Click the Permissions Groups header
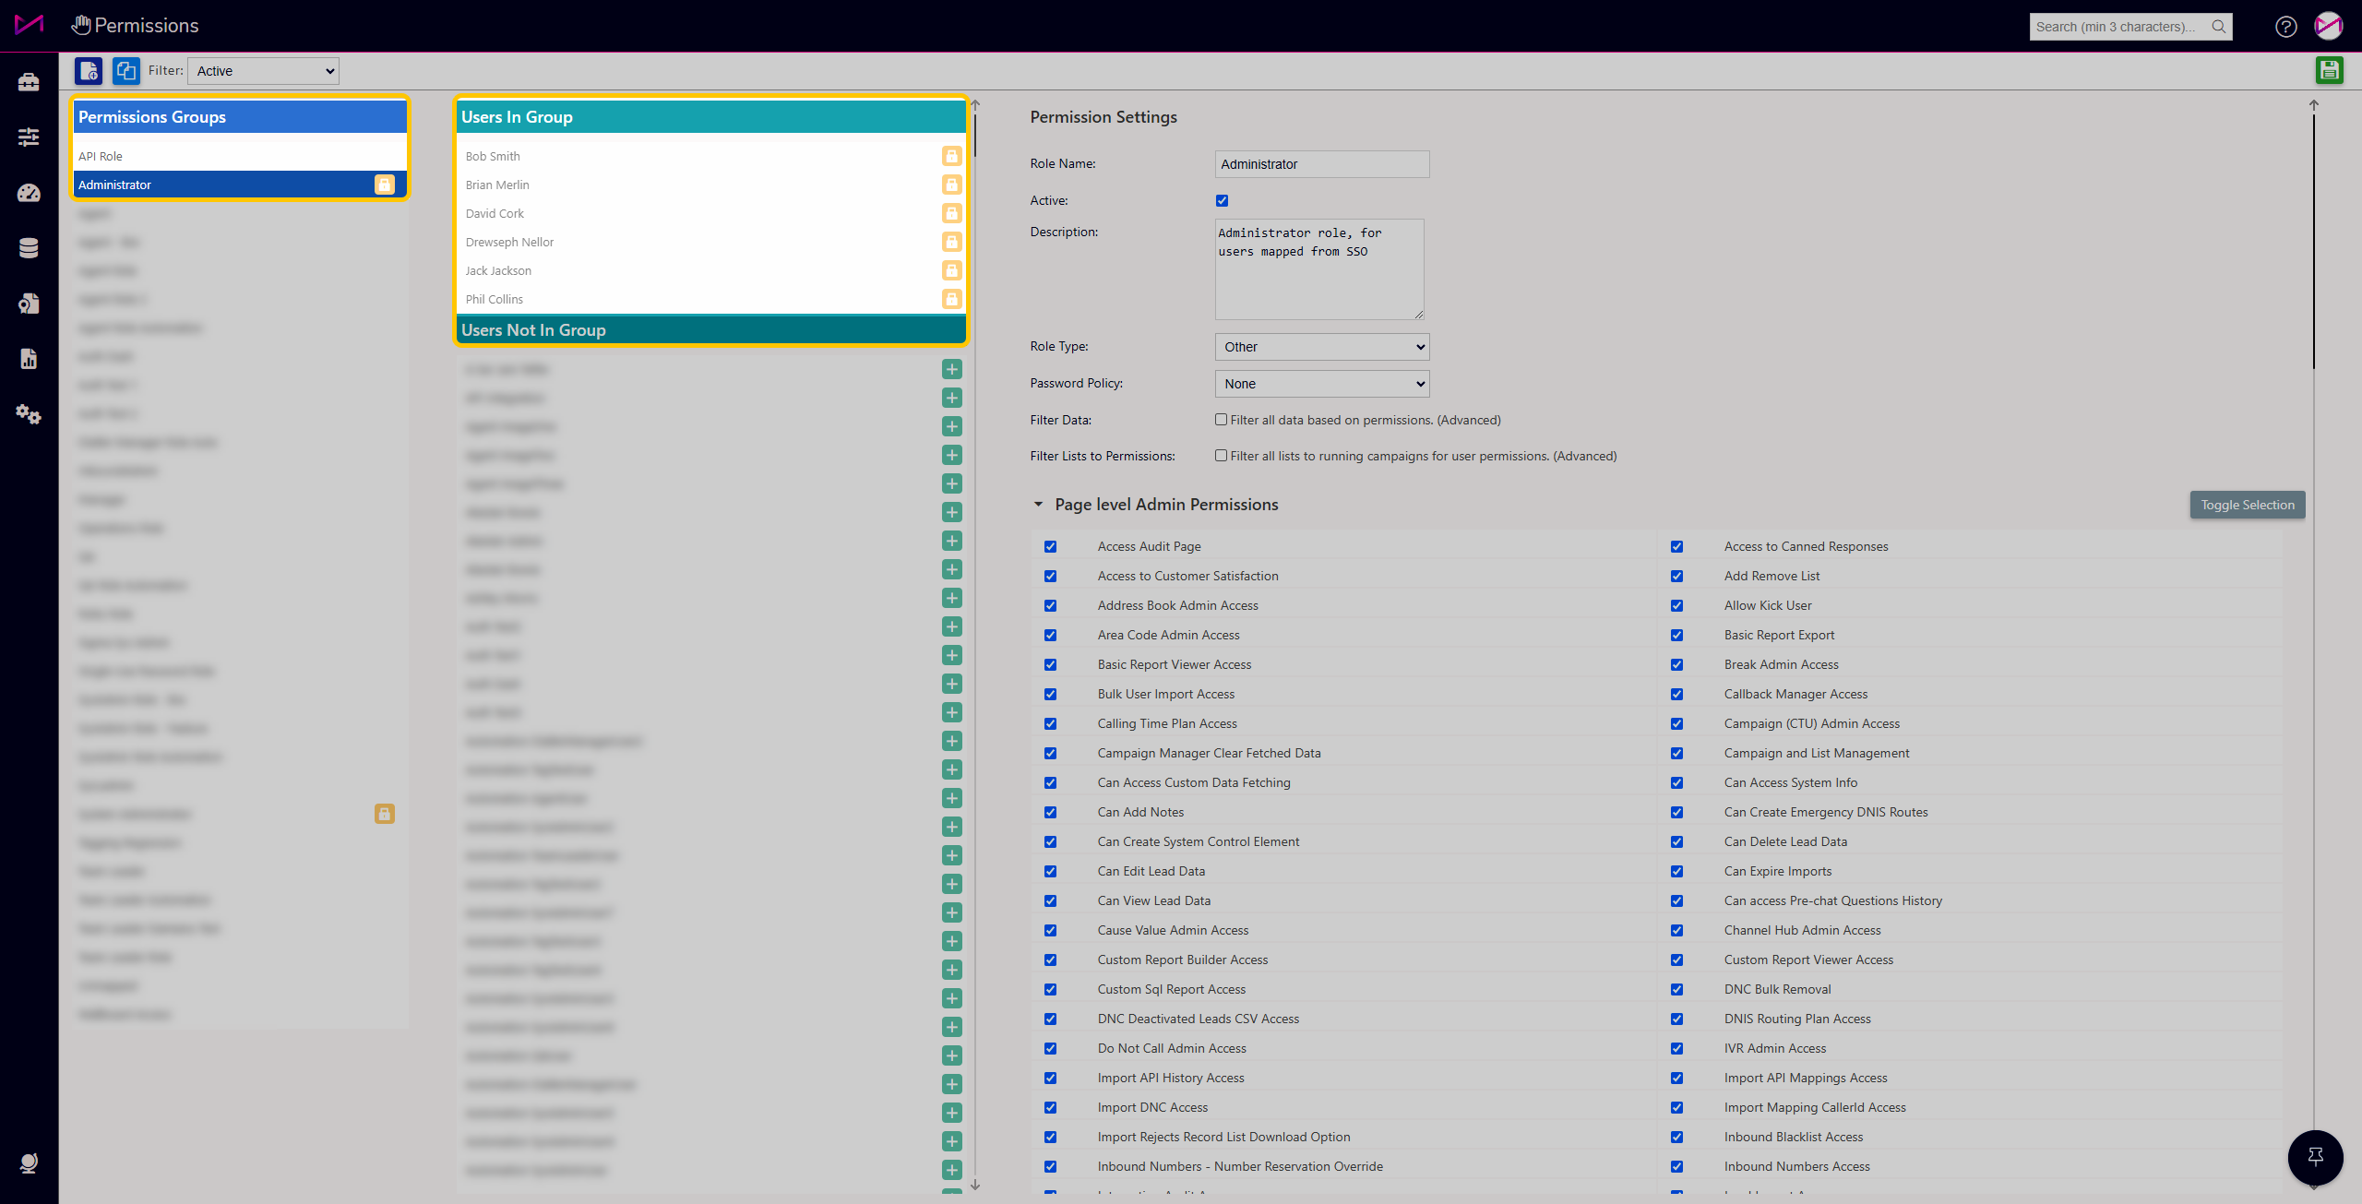 tap(240, 117)
